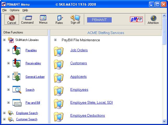
Task: Click the Applicants folder icon
Action: (59, 78)
